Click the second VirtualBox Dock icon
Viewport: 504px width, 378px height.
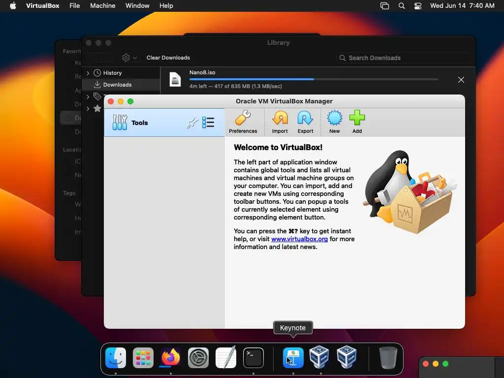(346, 357)
